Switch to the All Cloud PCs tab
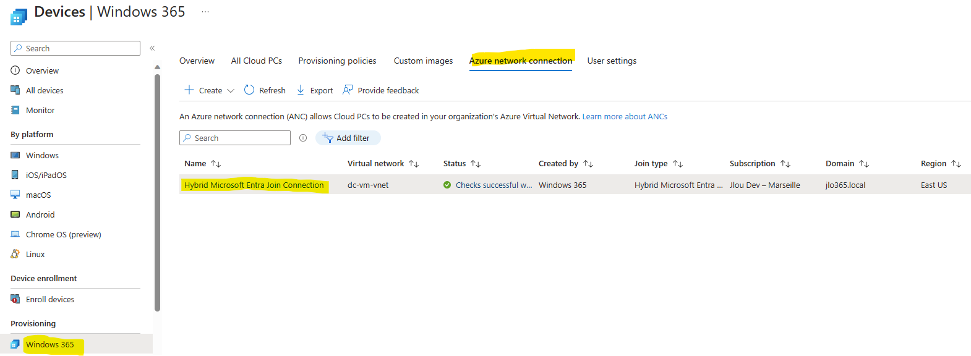 (257, 61)
